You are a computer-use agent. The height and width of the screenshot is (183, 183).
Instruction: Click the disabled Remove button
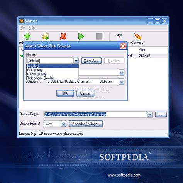(x=114, y=61)
